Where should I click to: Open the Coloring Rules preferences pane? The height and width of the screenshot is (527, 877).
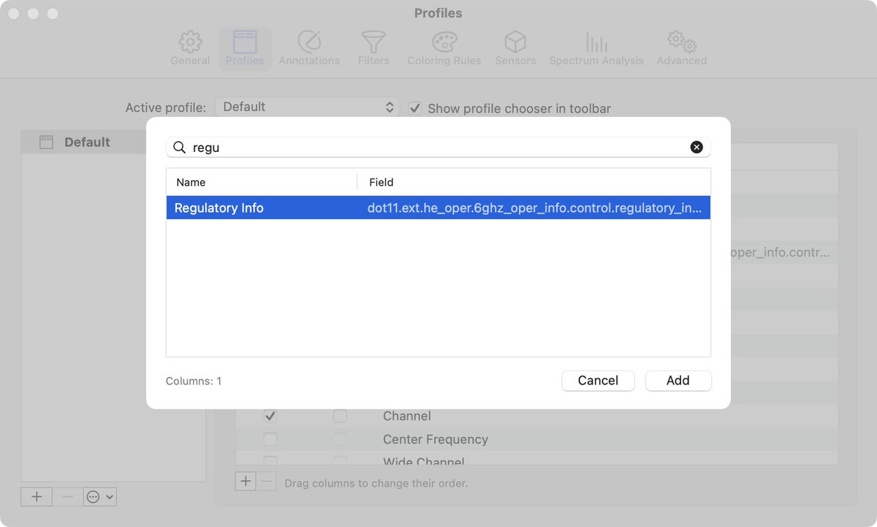tap(444, 48)
